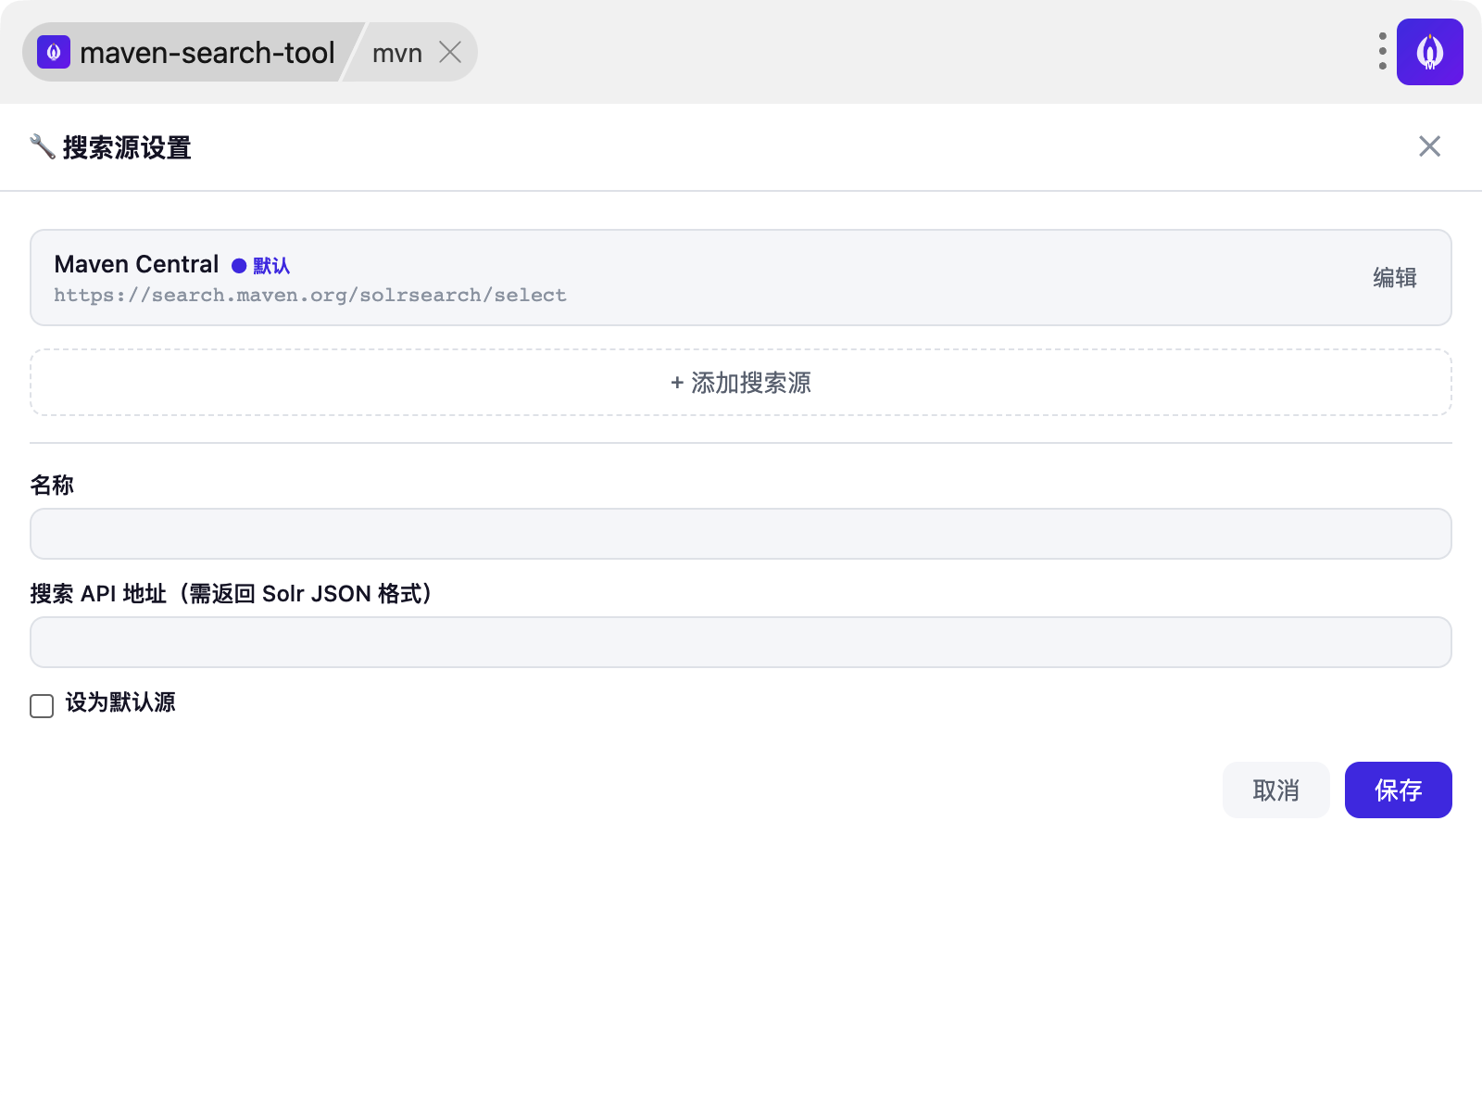Click the search.maven.org URL text
The image size is (1482, 1112).
(x=310, y=296)
